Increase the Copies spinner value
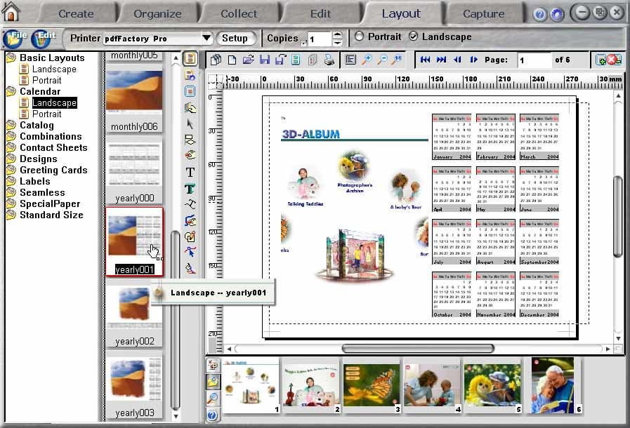Viewport: 630px width, 428px height. pos(338,34)
